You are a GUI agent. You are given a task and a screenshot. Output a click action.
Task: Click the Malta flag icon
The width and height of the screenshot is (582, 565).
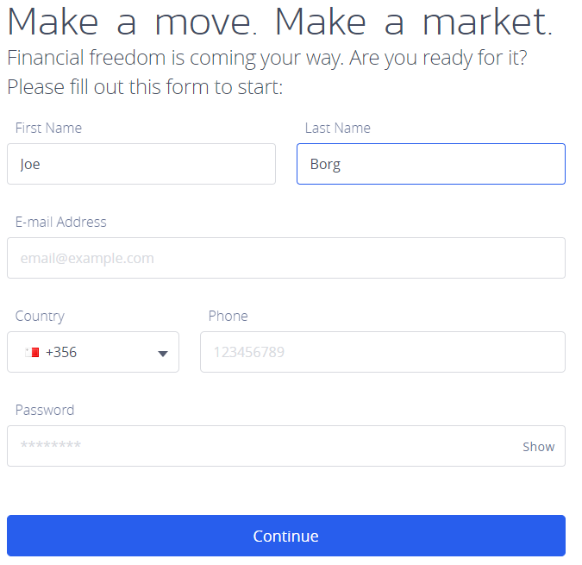pyautogui.click(x=33, y=352)
